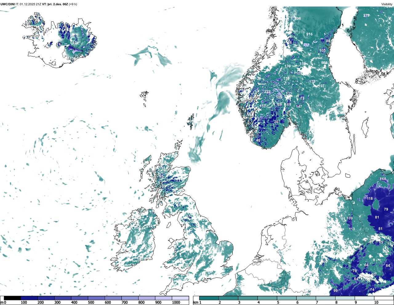Click the '105' value in northern Sweden
This screenshot has width=394, height=305.
[x=322, y=50]
